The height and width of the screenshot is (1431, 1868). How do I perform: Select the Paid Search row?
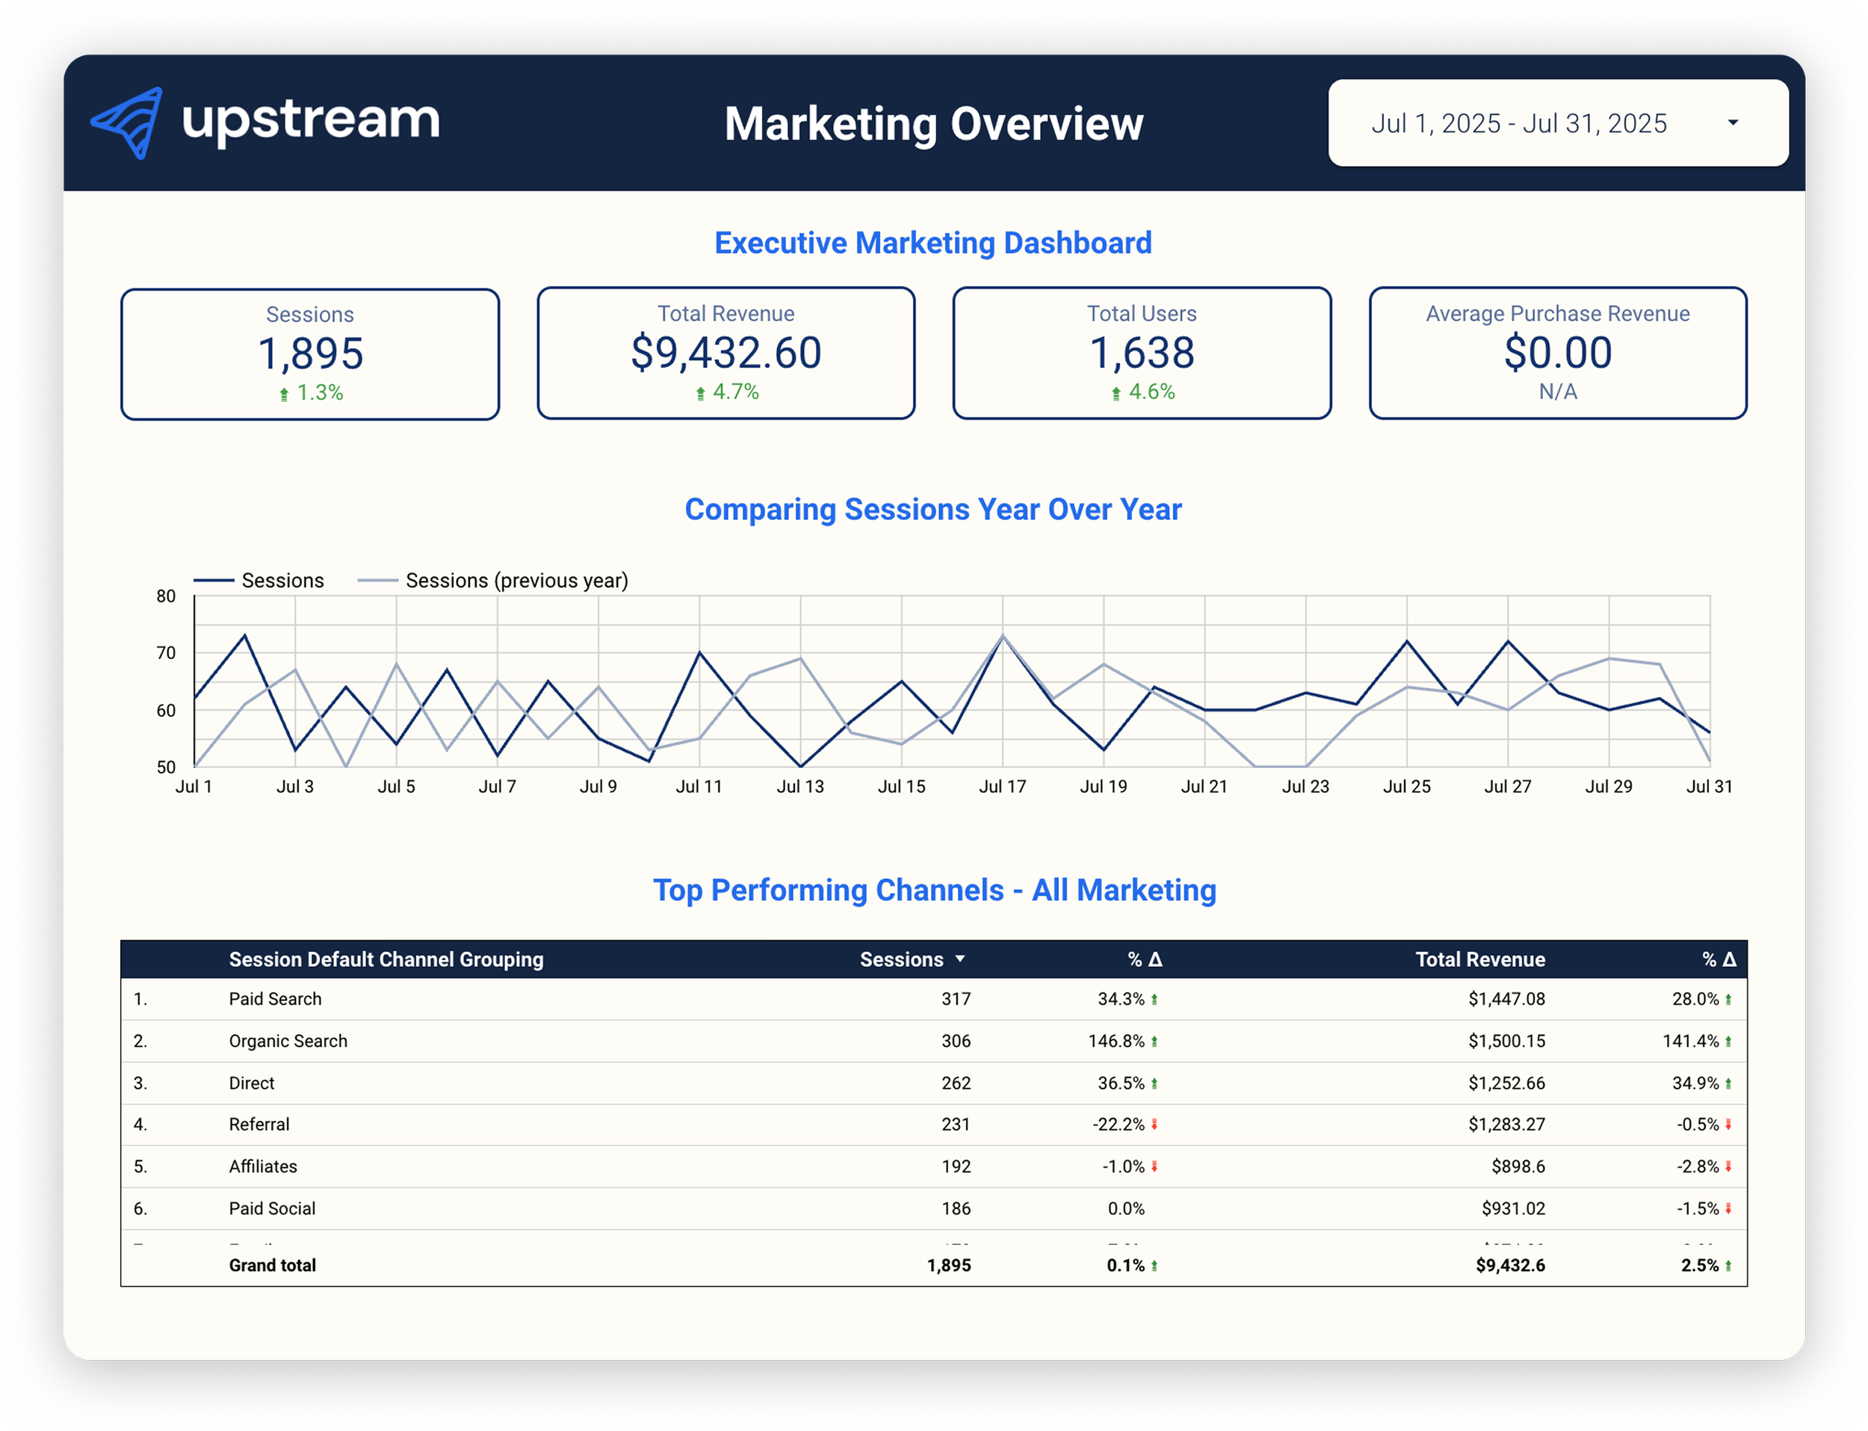(275, 998)
